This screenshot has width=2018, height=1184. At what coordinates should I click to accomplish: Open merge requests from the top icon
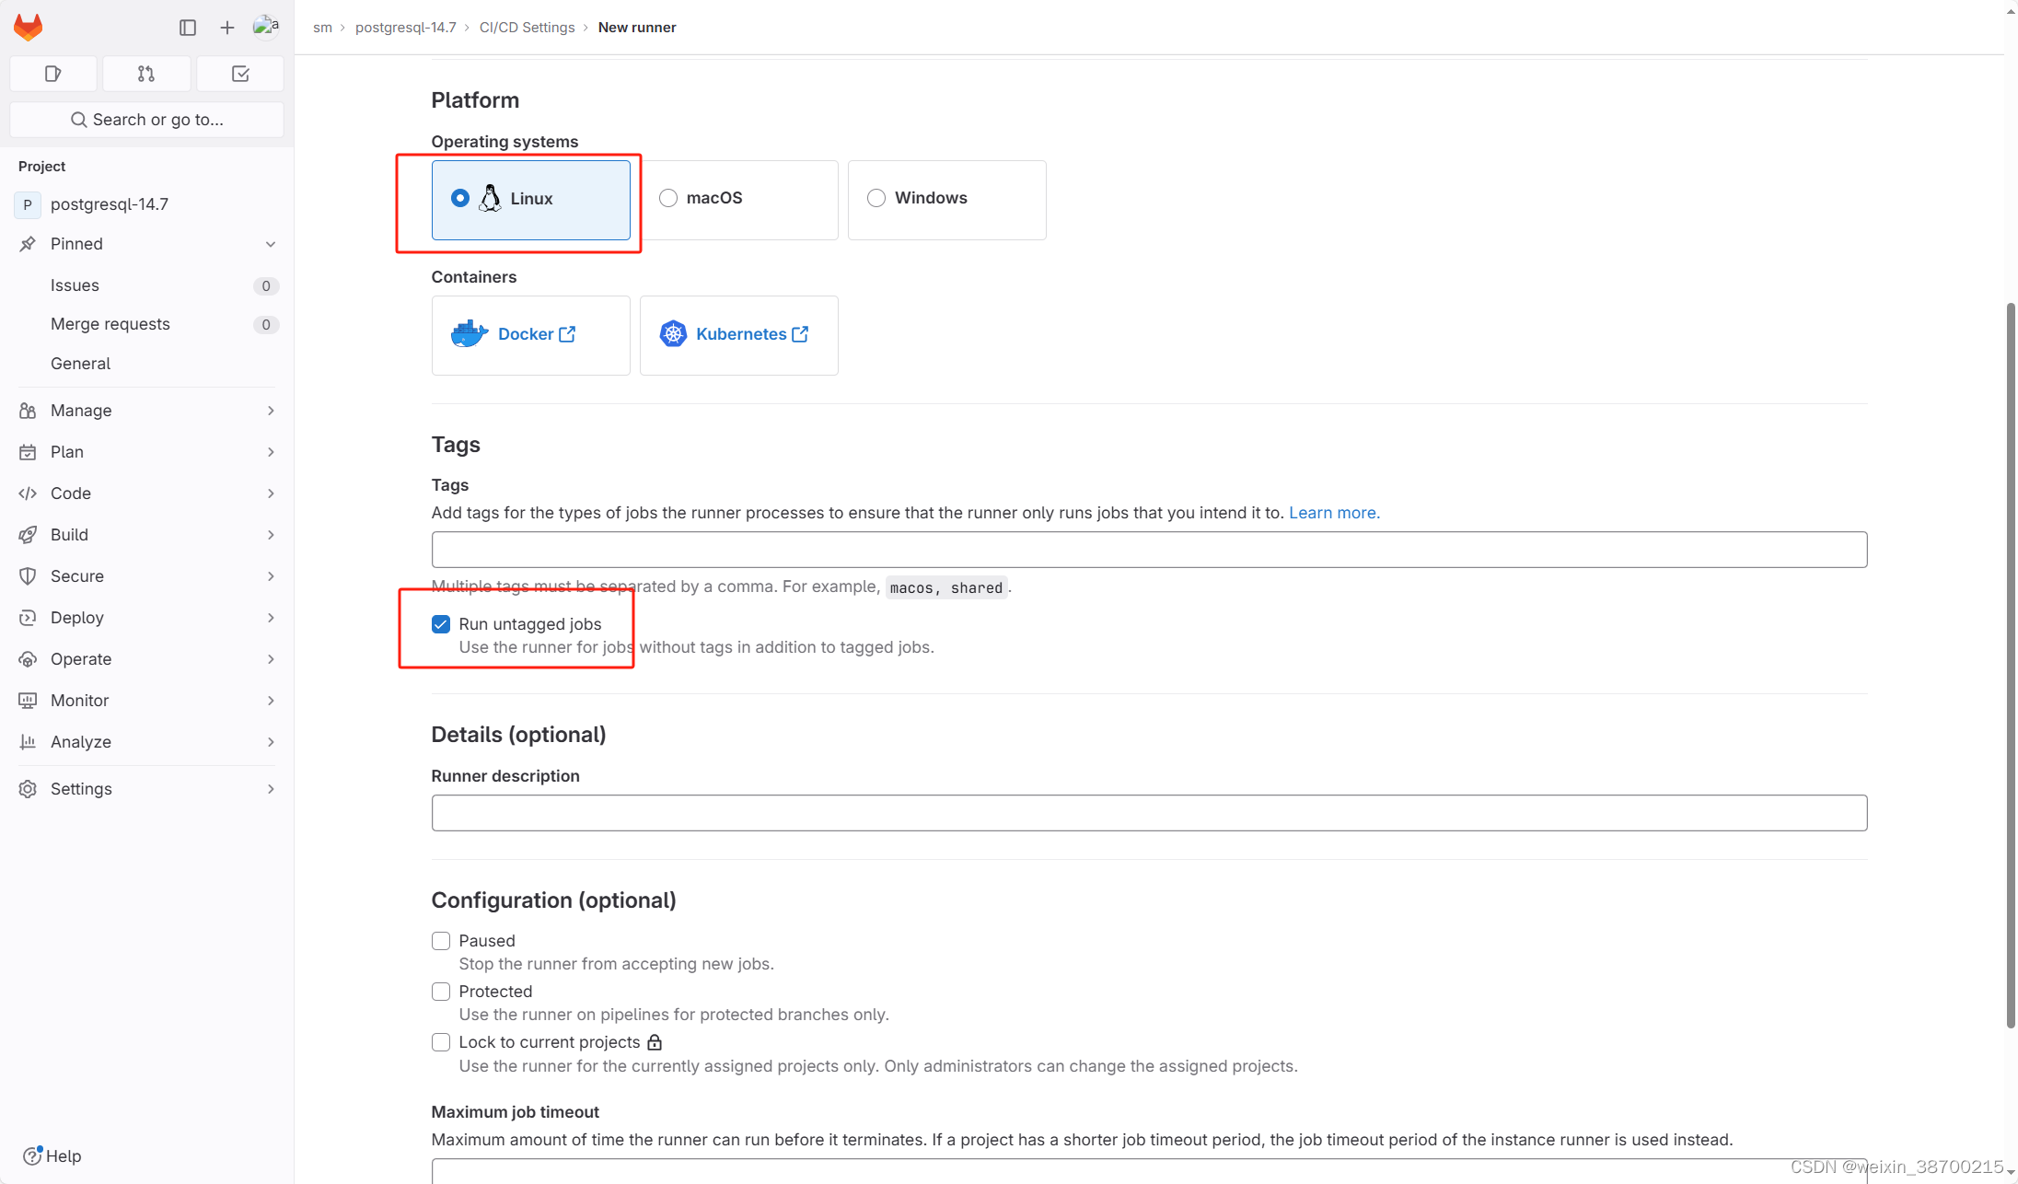coord(146,74)
